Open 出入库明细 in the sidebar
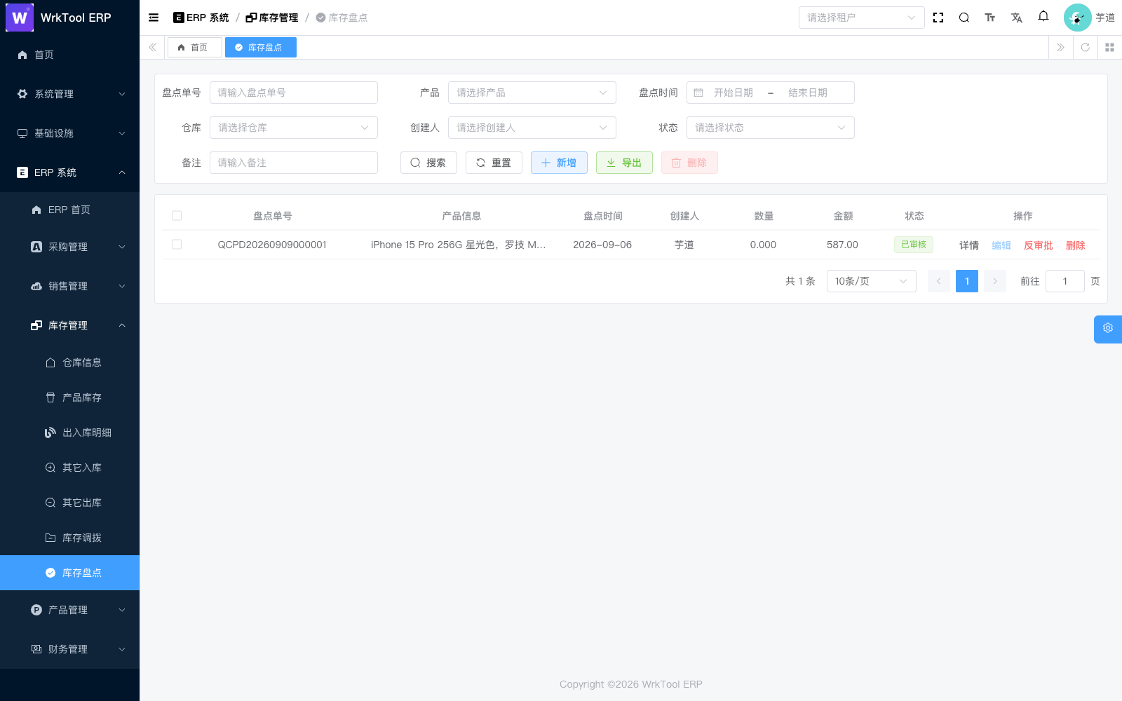This screenshot has height=701, width=1122. (x=70, y=433)
